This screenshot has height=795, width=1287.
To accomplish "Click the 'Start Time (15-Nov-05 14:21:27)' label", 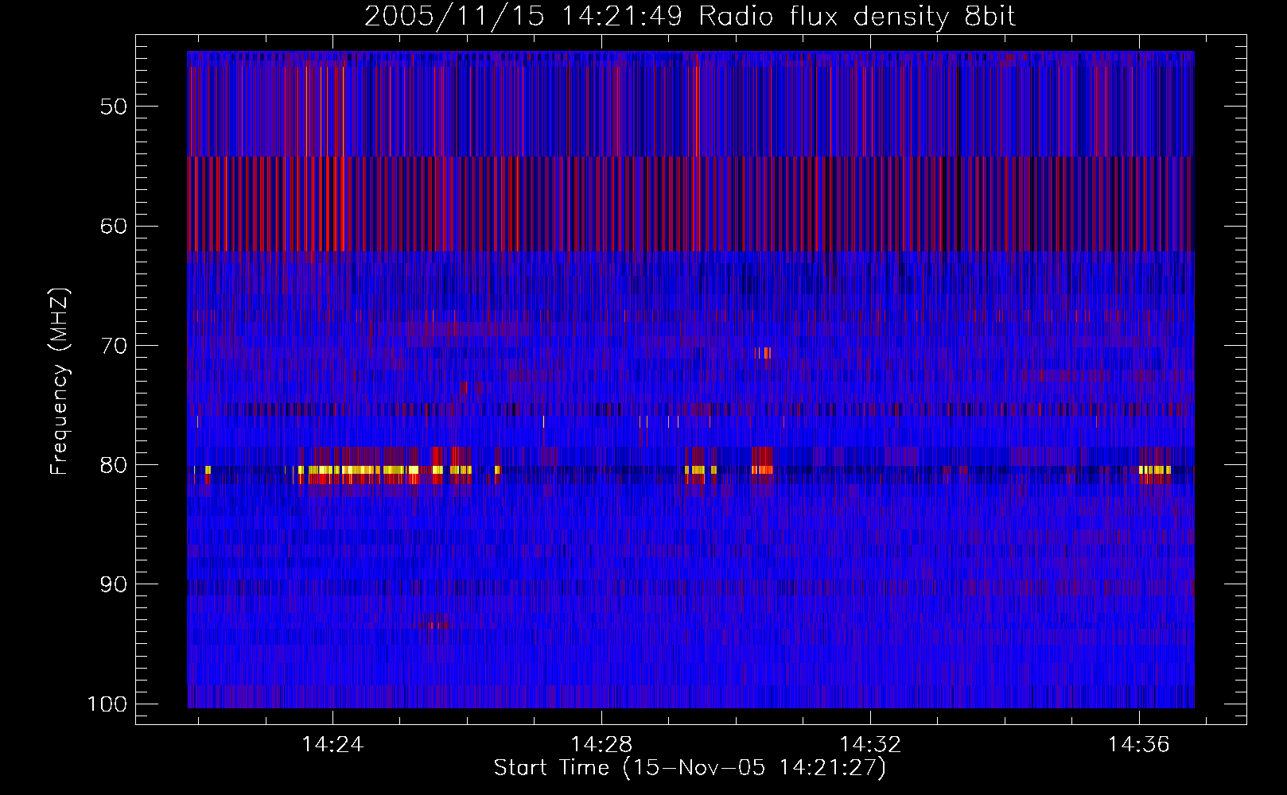I will 690,768.
